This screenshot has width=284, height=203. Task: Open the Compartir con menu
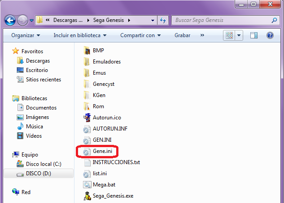coord(140,35)
